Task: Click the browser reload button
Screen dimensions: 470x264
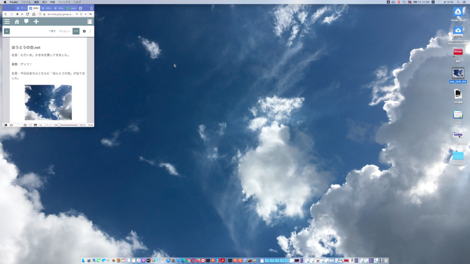Action: [28, 14]
